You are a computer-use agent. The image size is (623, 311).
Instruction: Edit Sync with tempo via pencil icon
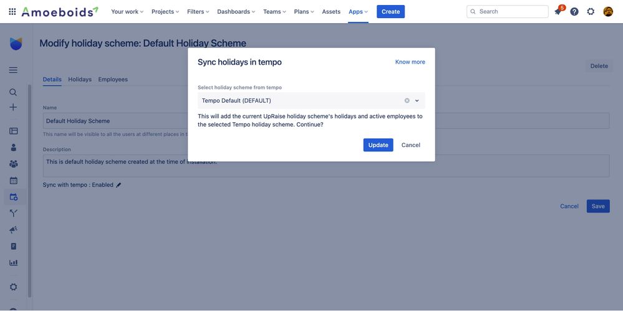click(x=118, y=185)
